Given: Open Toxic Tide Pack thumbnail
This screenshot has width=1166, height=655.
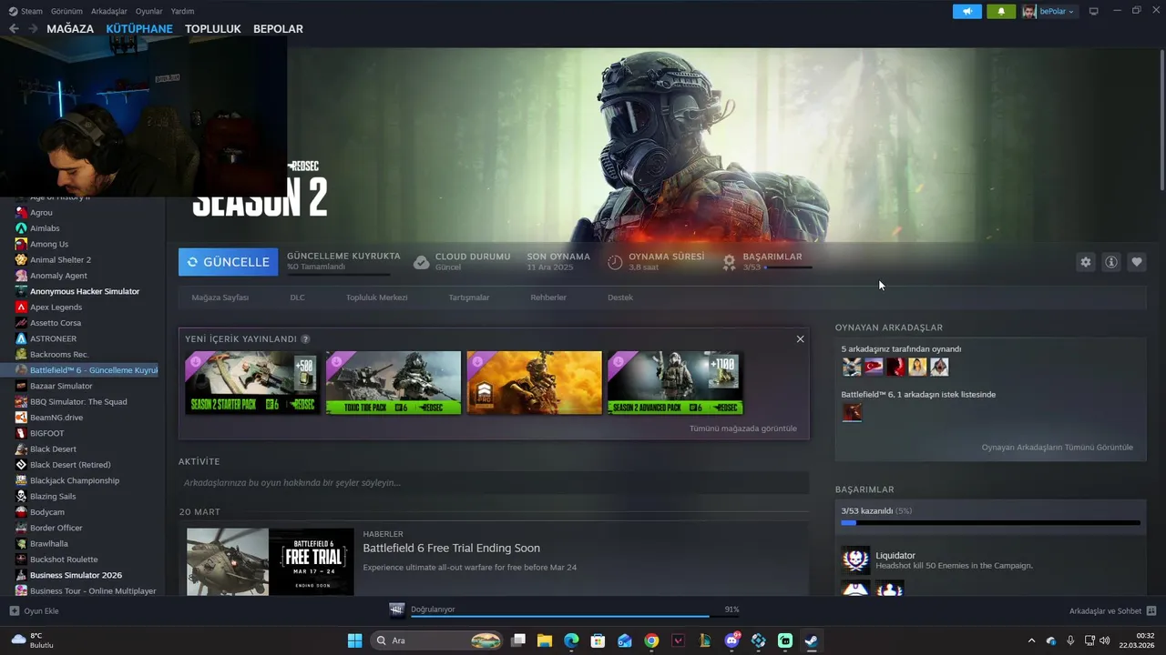Looking at the screenshot, I should (394, 383).
